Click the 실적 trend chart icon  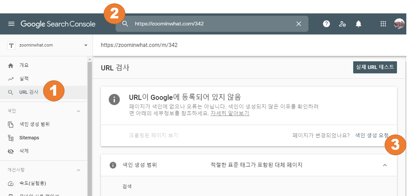point(11,79)
